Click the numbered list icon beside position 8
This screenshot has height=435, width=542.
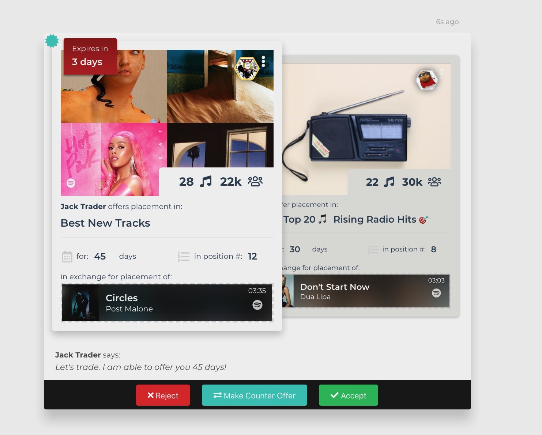click(x=373, y=249)
